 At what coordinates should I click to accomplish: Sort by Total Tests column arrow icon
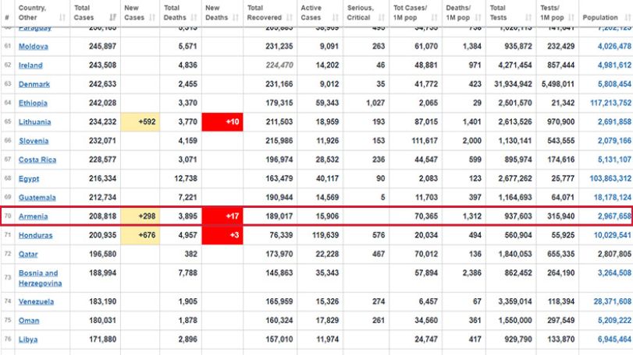tap(528, 17)
